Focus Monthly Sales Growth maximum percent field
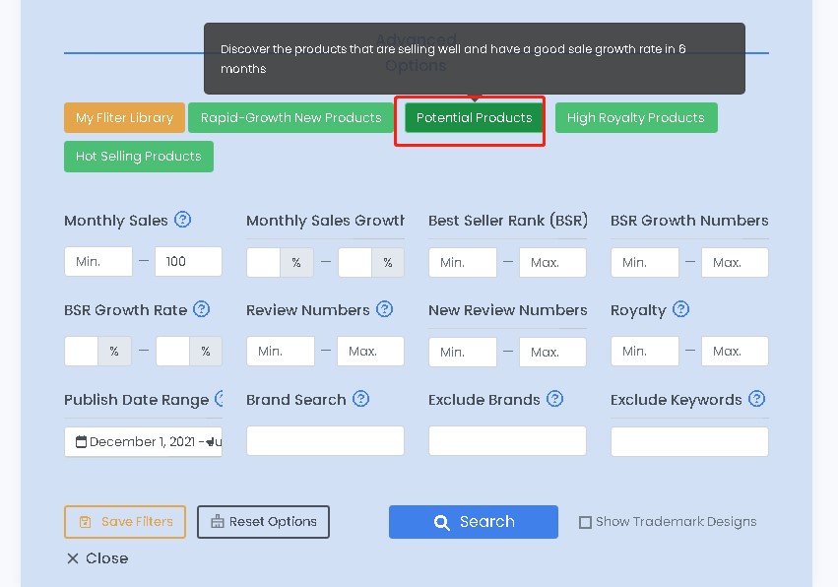This screenshot has height=587, width=838. tap(355, 263)
